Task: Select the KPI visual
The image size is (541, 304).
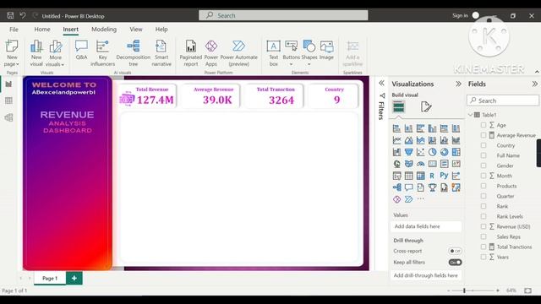Action: pos(456,164)
